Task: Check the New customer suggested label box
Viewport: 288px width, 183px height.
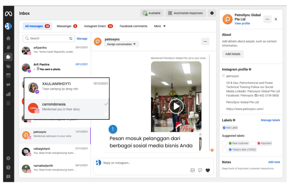Action: coord(224,143)
